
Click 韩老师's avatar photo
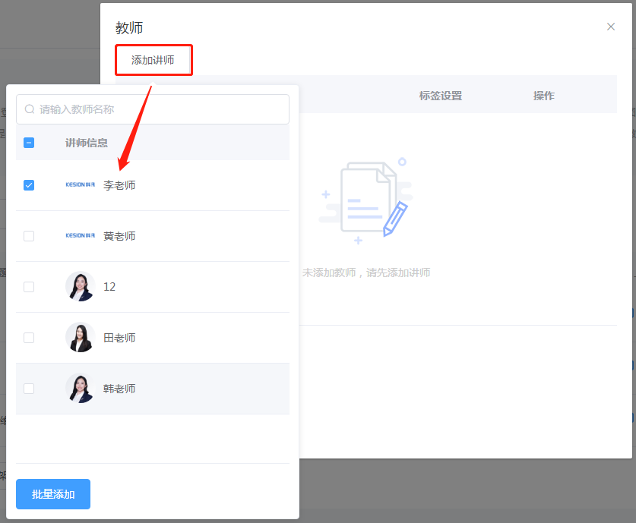click(80, 388)
